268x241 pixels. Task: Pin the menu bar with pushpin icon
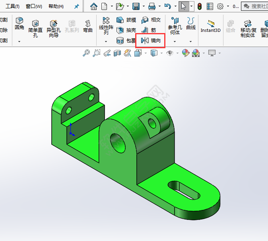(77, 6)
